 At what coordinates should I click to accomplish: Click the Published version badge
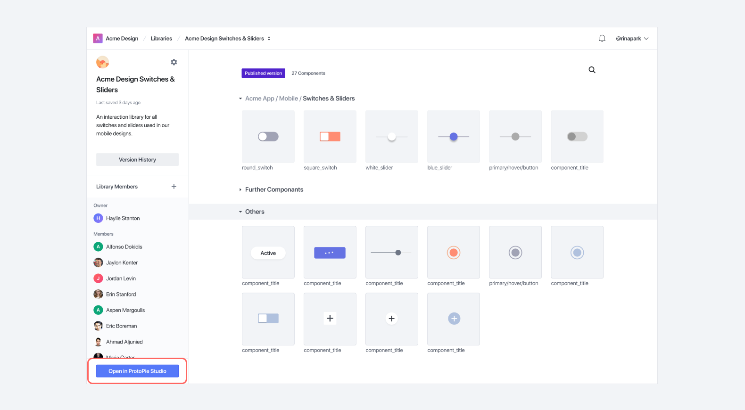point(263,73)
